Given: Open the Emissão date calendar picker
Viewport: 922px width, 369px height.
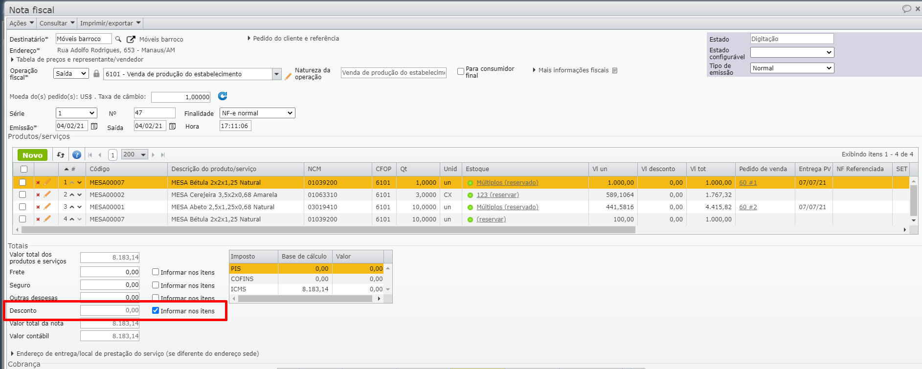Looking at the screenshot, I should point(94,126).
